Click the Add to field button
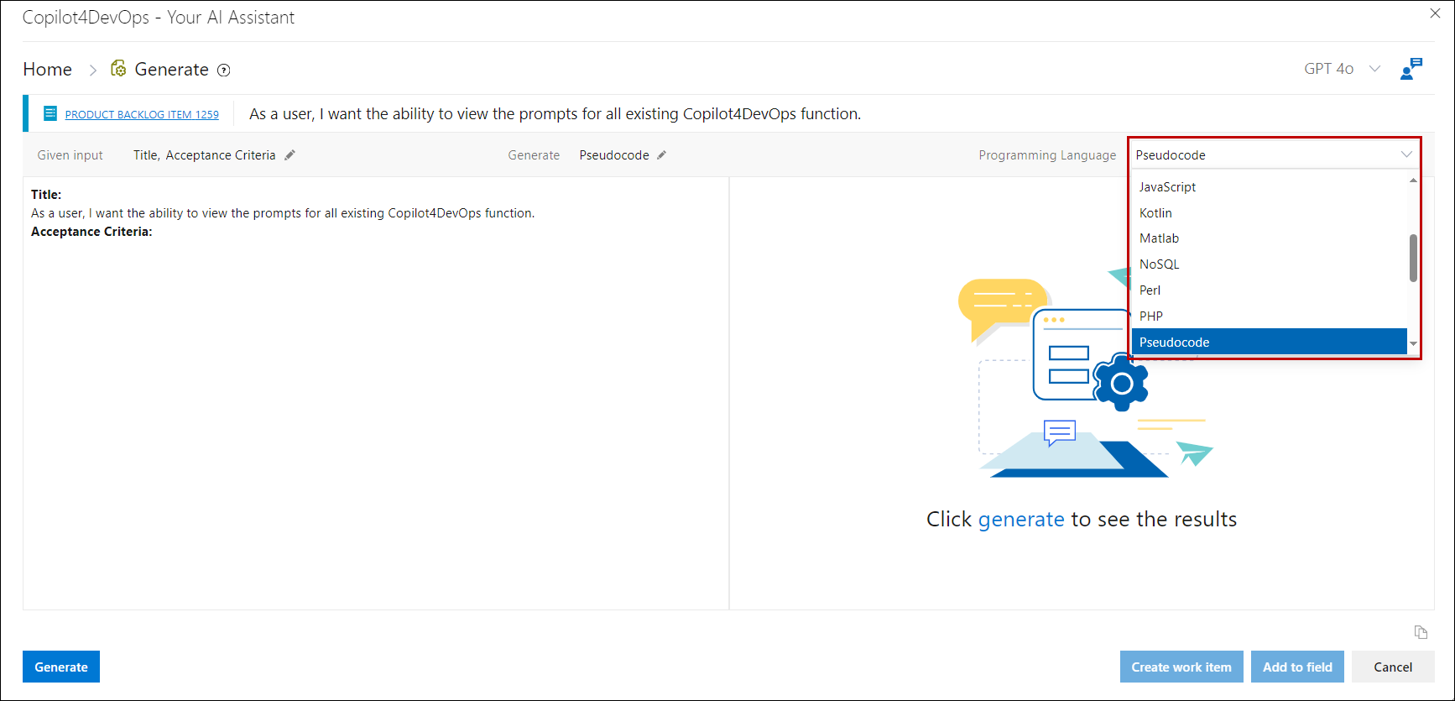Viewport: 1455px width, 701px height. tap(1297, 667)
